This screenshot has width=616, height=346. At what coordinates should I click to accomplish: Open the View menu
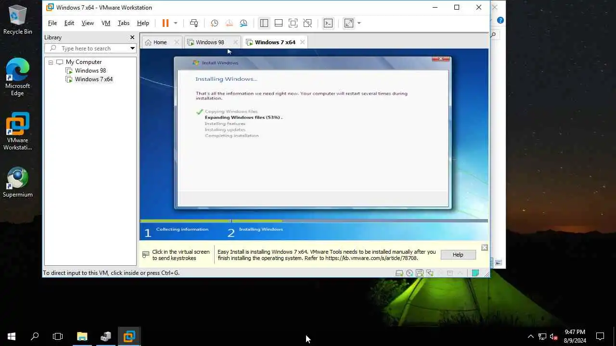click(x=88, y=23)
